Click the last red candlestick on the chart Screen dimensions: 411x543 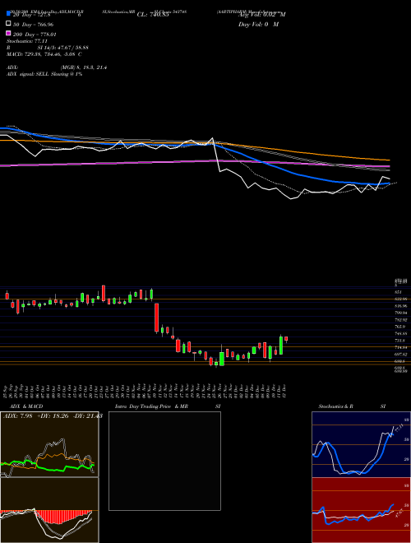click(x=286, y=339)
